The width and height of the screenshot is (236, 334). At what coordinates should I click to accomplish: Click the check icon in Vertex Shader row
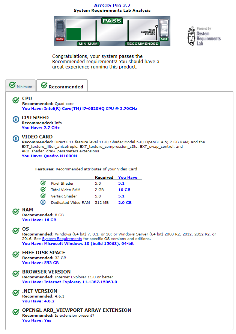tap(43, 196)
